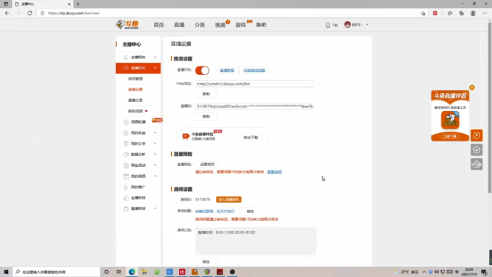
Task: Click the Edge icon in taskbar
Action: [x=132, y=271]
